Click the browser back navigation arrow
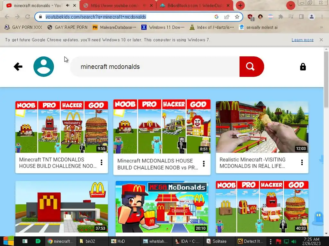This screenshot has height=246, width=329. pyautogui.click(x=7, y=17)
